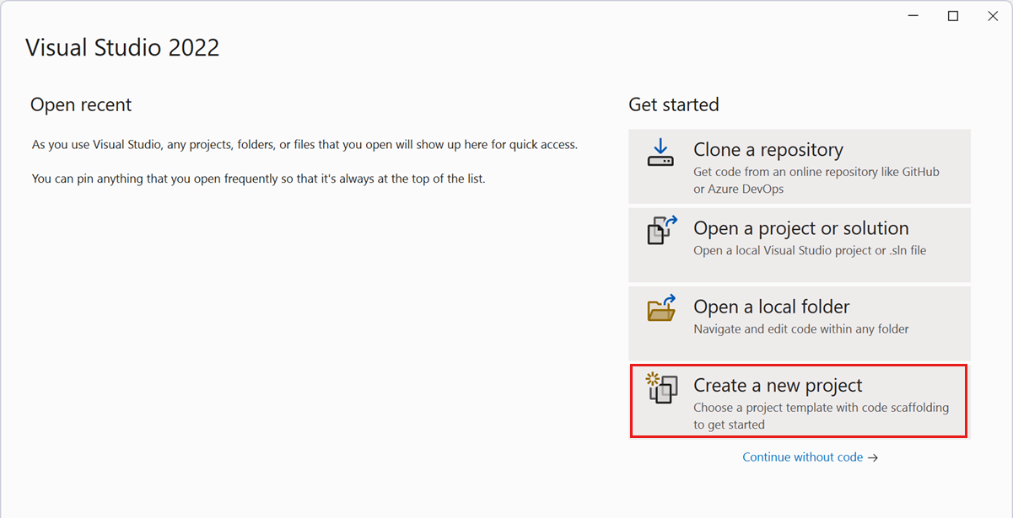Select Open a project or solution option
The image size is (1013, 518).
click(798, 244)
